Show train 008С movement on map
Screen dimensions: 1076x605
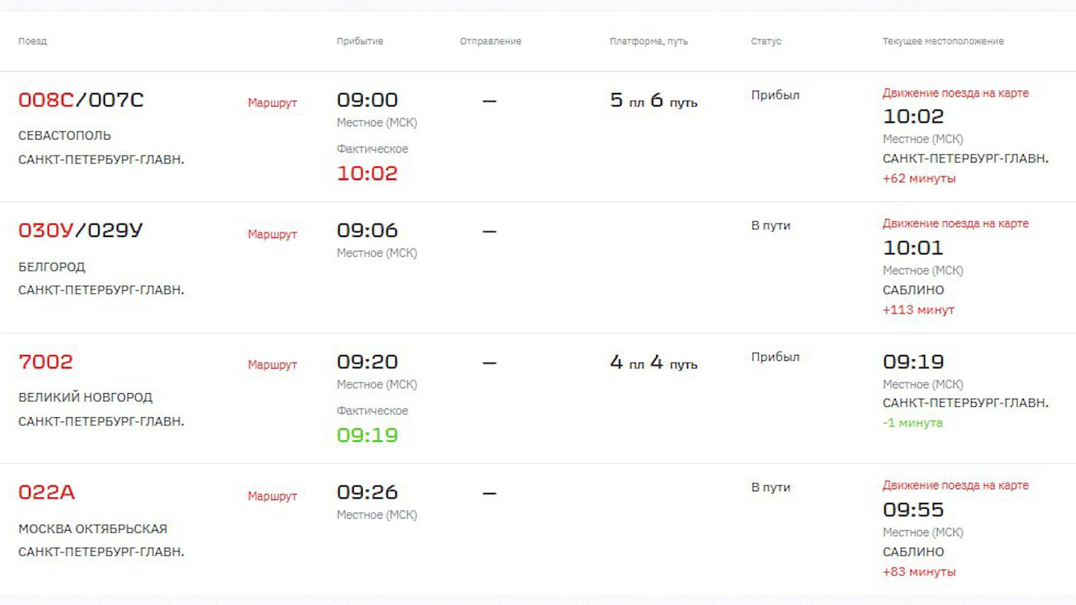click(x=956, y=93)
